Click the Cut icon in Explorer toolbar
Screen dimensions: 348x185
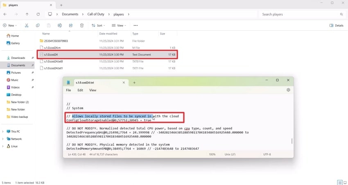pos(27,25)
